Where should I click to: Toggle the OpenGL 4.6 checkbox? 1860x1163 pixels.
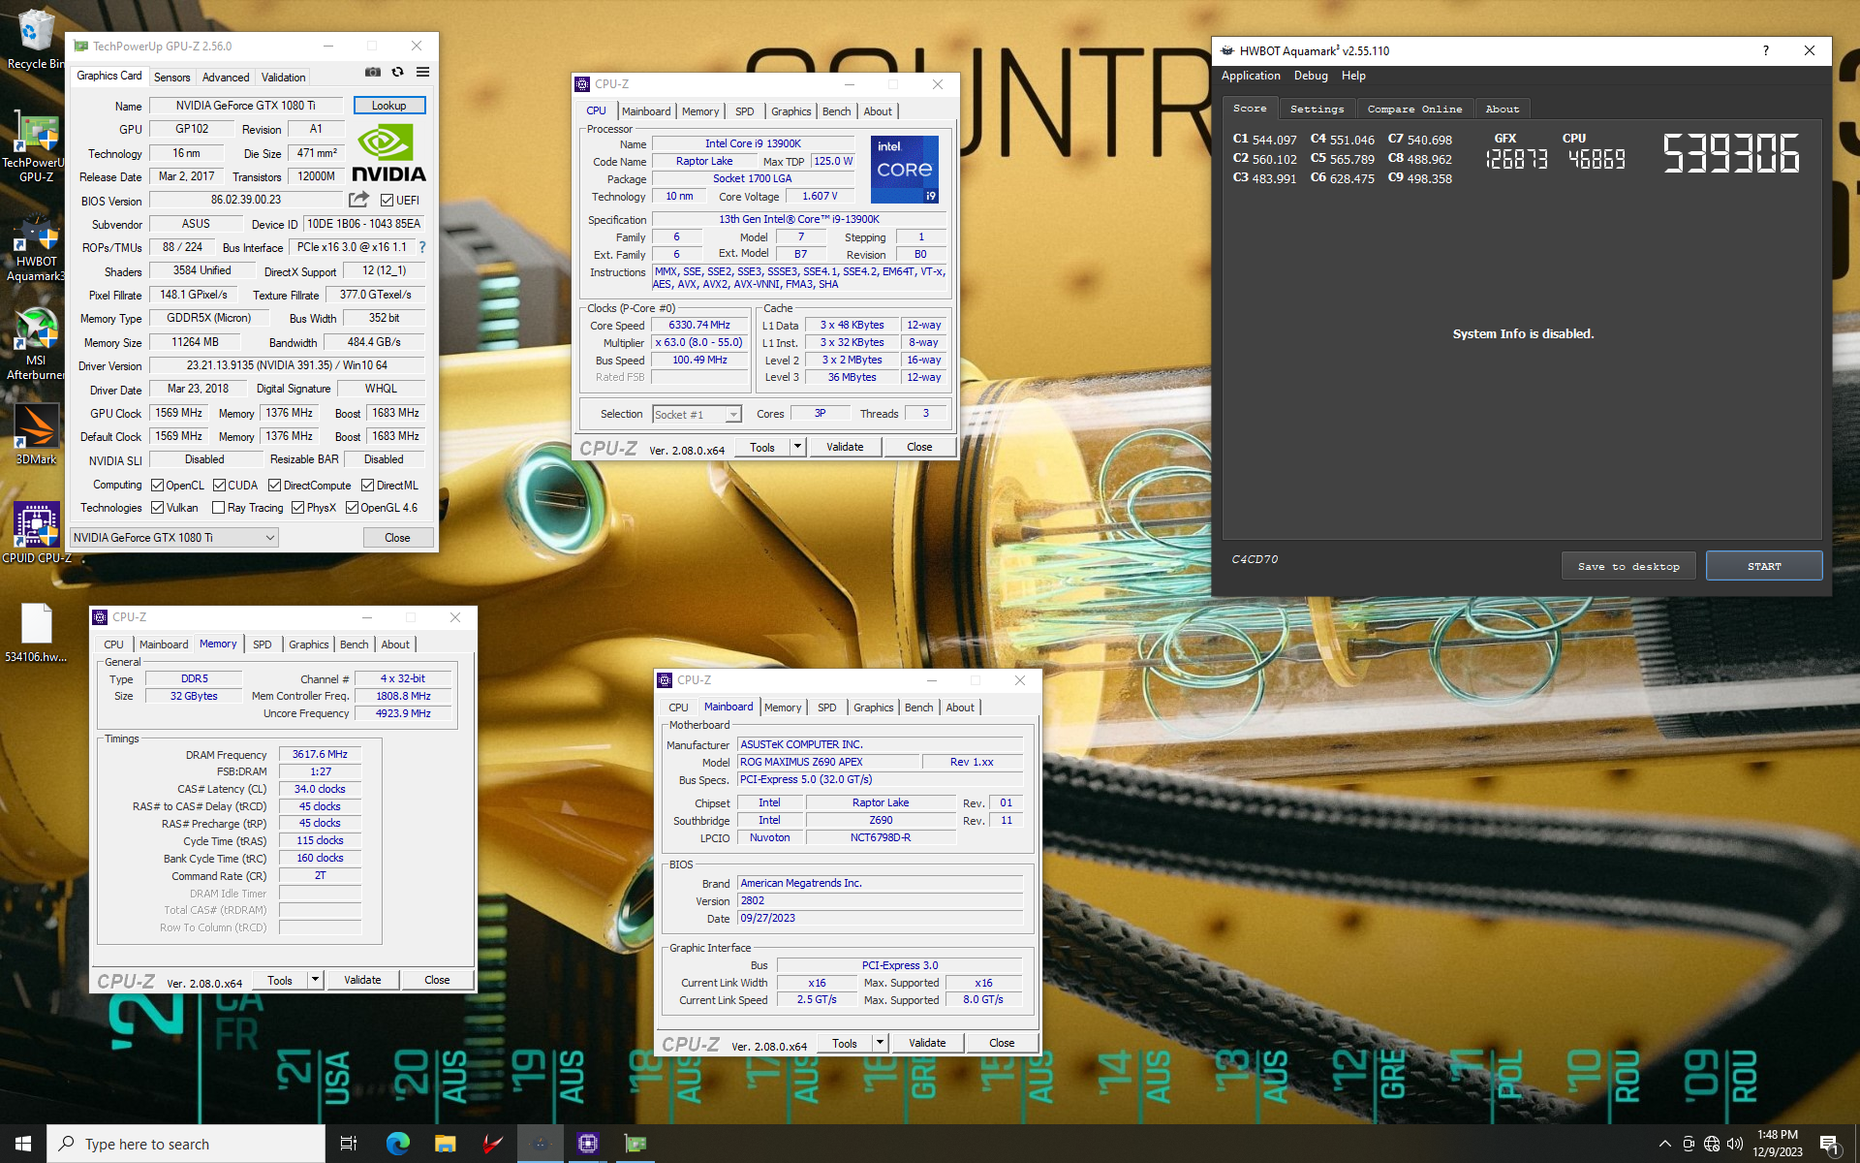tap(353, 508)
